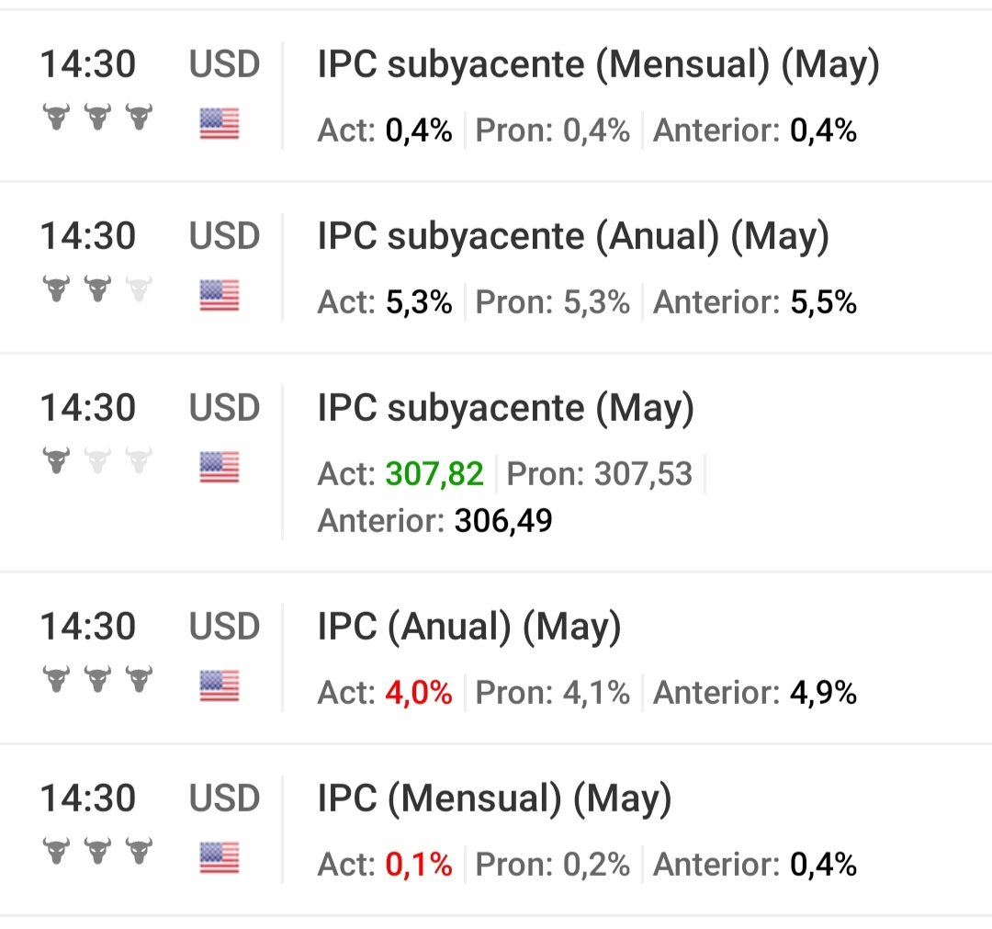The height and width of the screenshot is (929, 992).
Task: Click the US flag in IPC subyacente (May) index row
Action: 220,467
